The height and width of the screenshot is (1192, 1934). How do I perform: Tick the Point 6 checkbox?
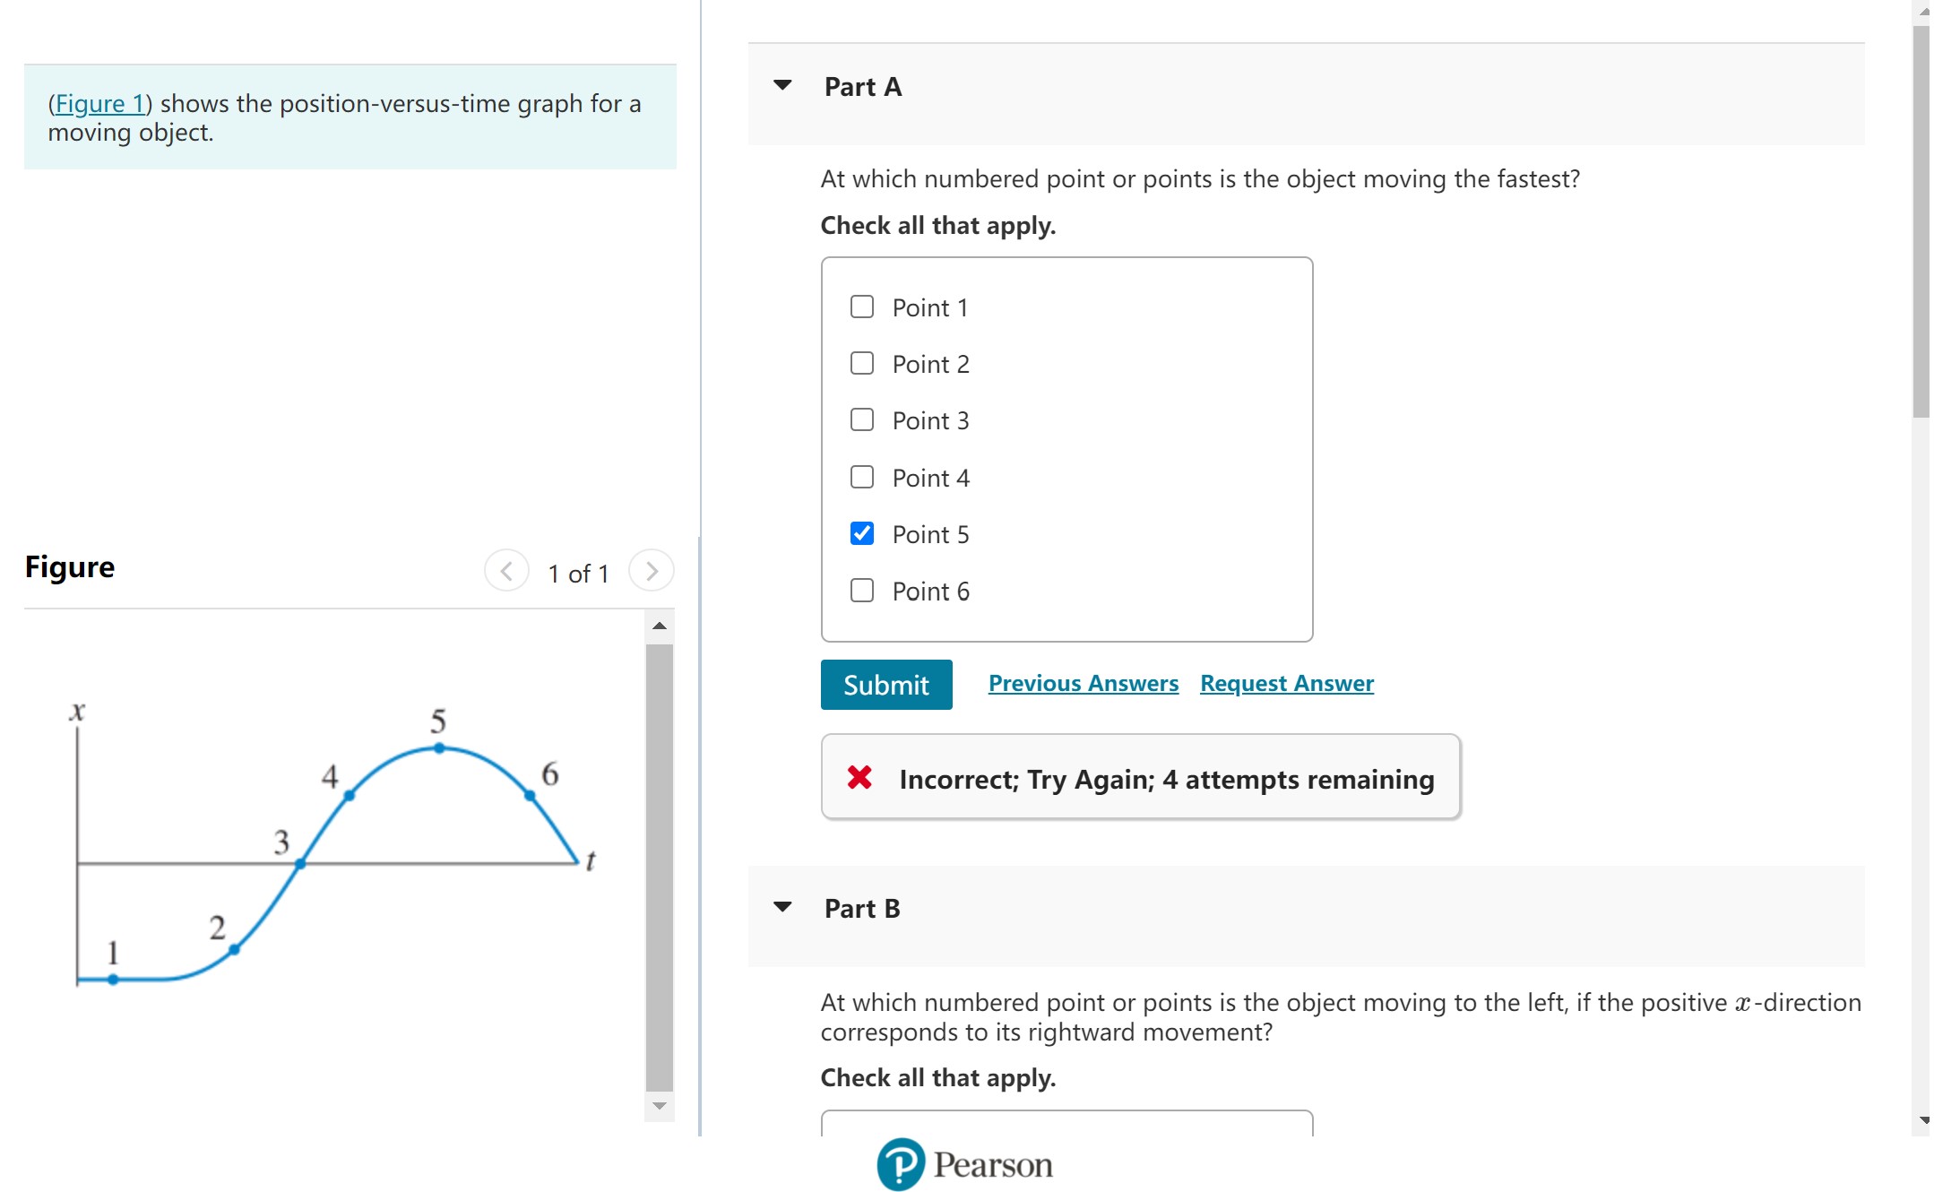pos(862,591)
